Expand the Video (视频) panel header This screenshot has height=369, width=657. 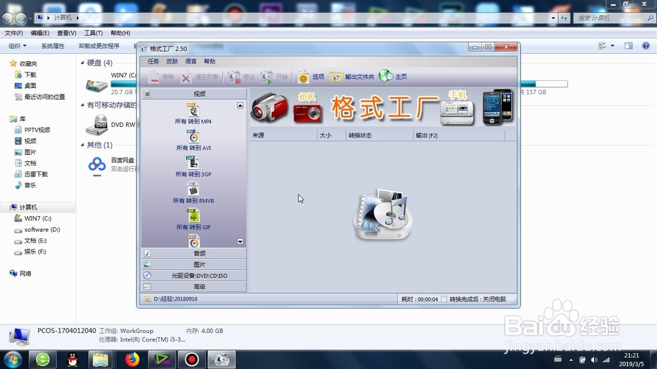click(x=194, y=94)
